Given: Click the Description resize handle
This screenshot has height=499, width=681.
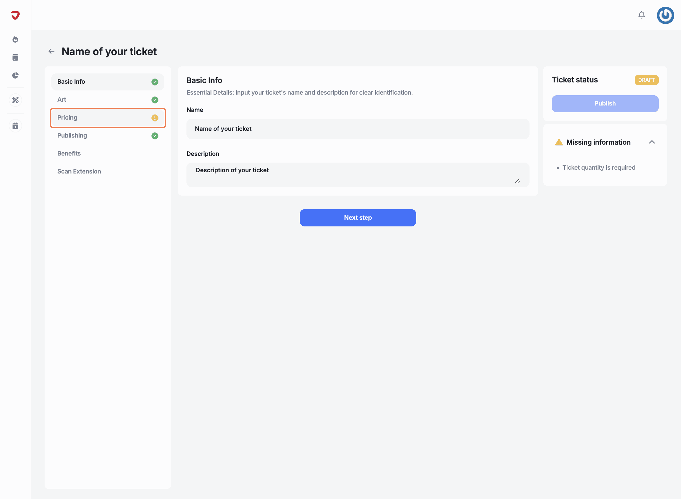Looking at the screenshot, I should (517, 181).
